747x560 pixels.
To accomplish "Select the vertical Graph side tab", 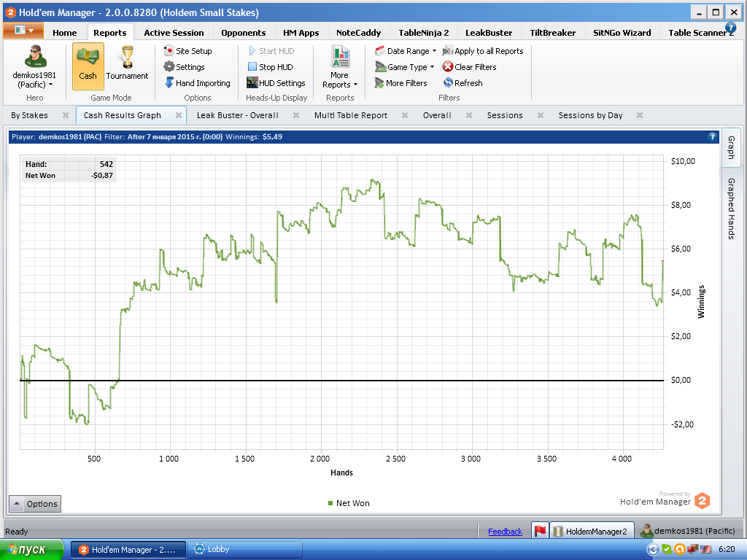I will pyautogui.click(x=731, y=147).
